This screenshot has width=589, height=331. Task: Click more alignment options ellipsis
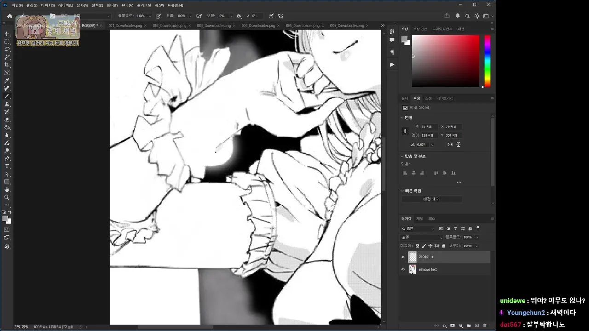point(459,182)
